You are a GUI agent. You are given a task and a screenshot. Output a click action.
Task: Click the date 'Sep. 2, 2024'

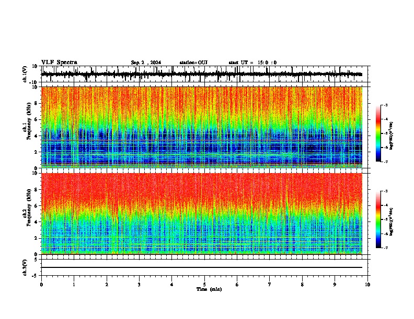pos(146,63)
